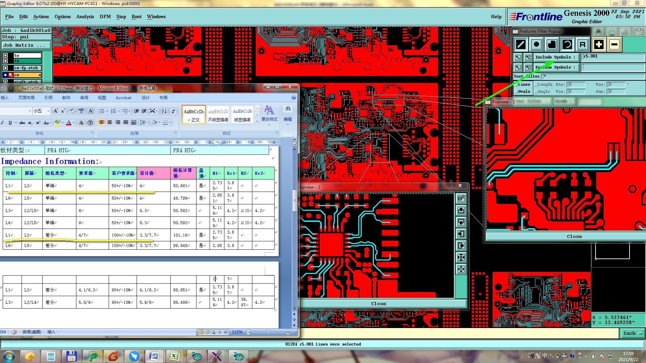Select the Lines feature type filter icon
Viewport: 646px width, 363px height.
click(521, 44)
